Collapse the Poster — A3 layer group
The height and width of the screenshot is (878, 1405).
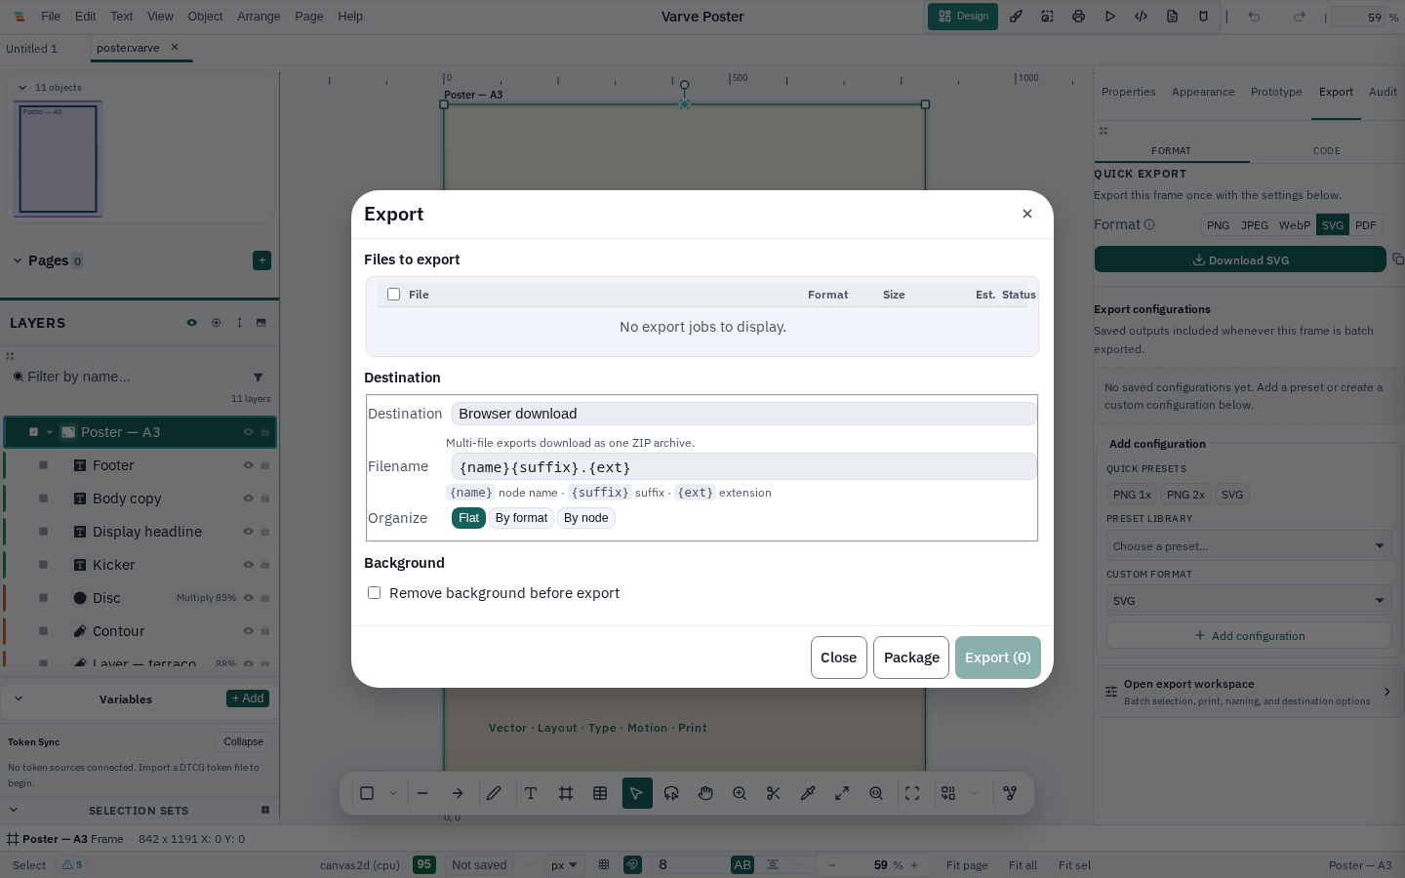(x=50, y=432)
